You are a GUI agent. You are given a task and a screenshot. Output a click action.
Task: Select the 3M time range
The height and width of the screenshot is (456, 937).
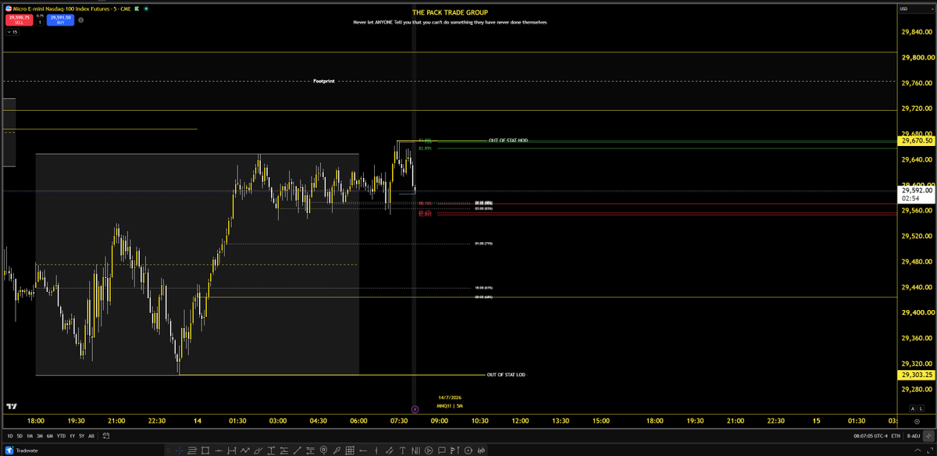(40, 435)
